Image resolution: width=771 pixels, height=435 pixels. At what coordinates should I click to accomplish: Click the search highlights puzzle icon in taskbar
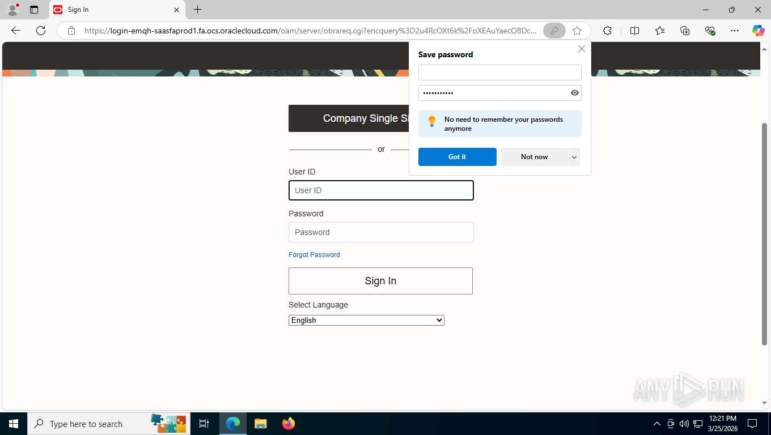pos(168,424)
